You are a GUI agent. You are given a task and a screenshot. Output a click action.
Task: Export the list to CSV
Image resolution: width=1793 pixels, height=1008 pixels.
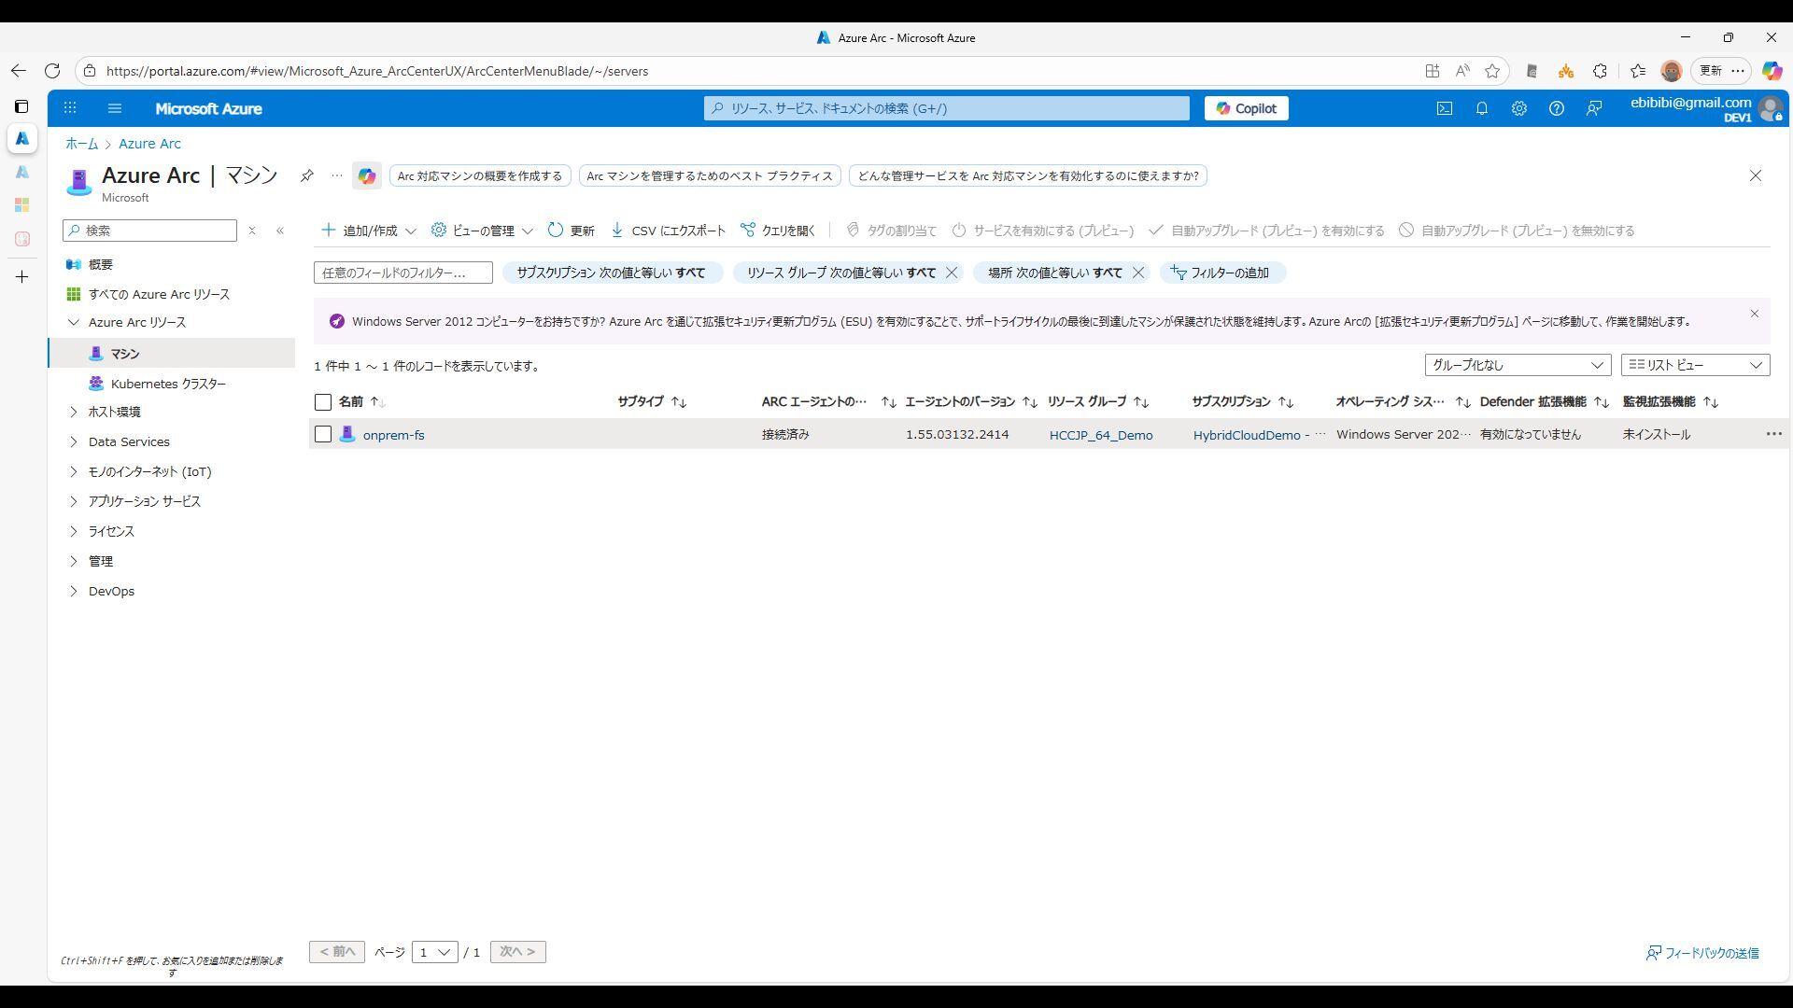point(668,231)
